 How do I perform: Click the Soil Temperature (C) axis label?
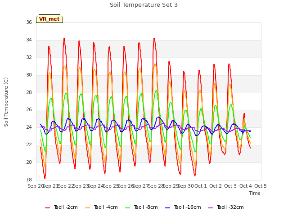coord(6,102)
